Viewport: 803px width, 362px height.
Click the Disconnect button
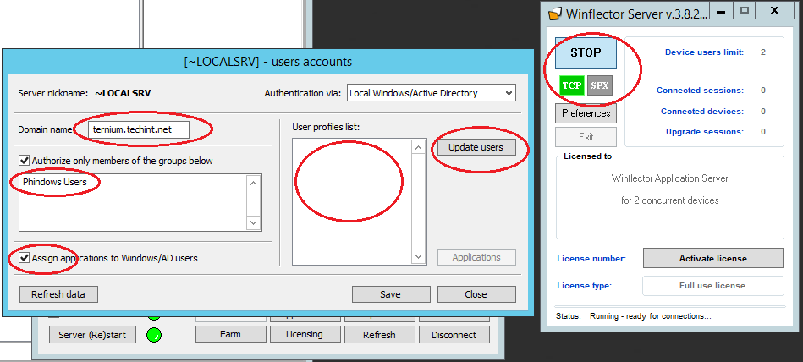coord(454,335)
